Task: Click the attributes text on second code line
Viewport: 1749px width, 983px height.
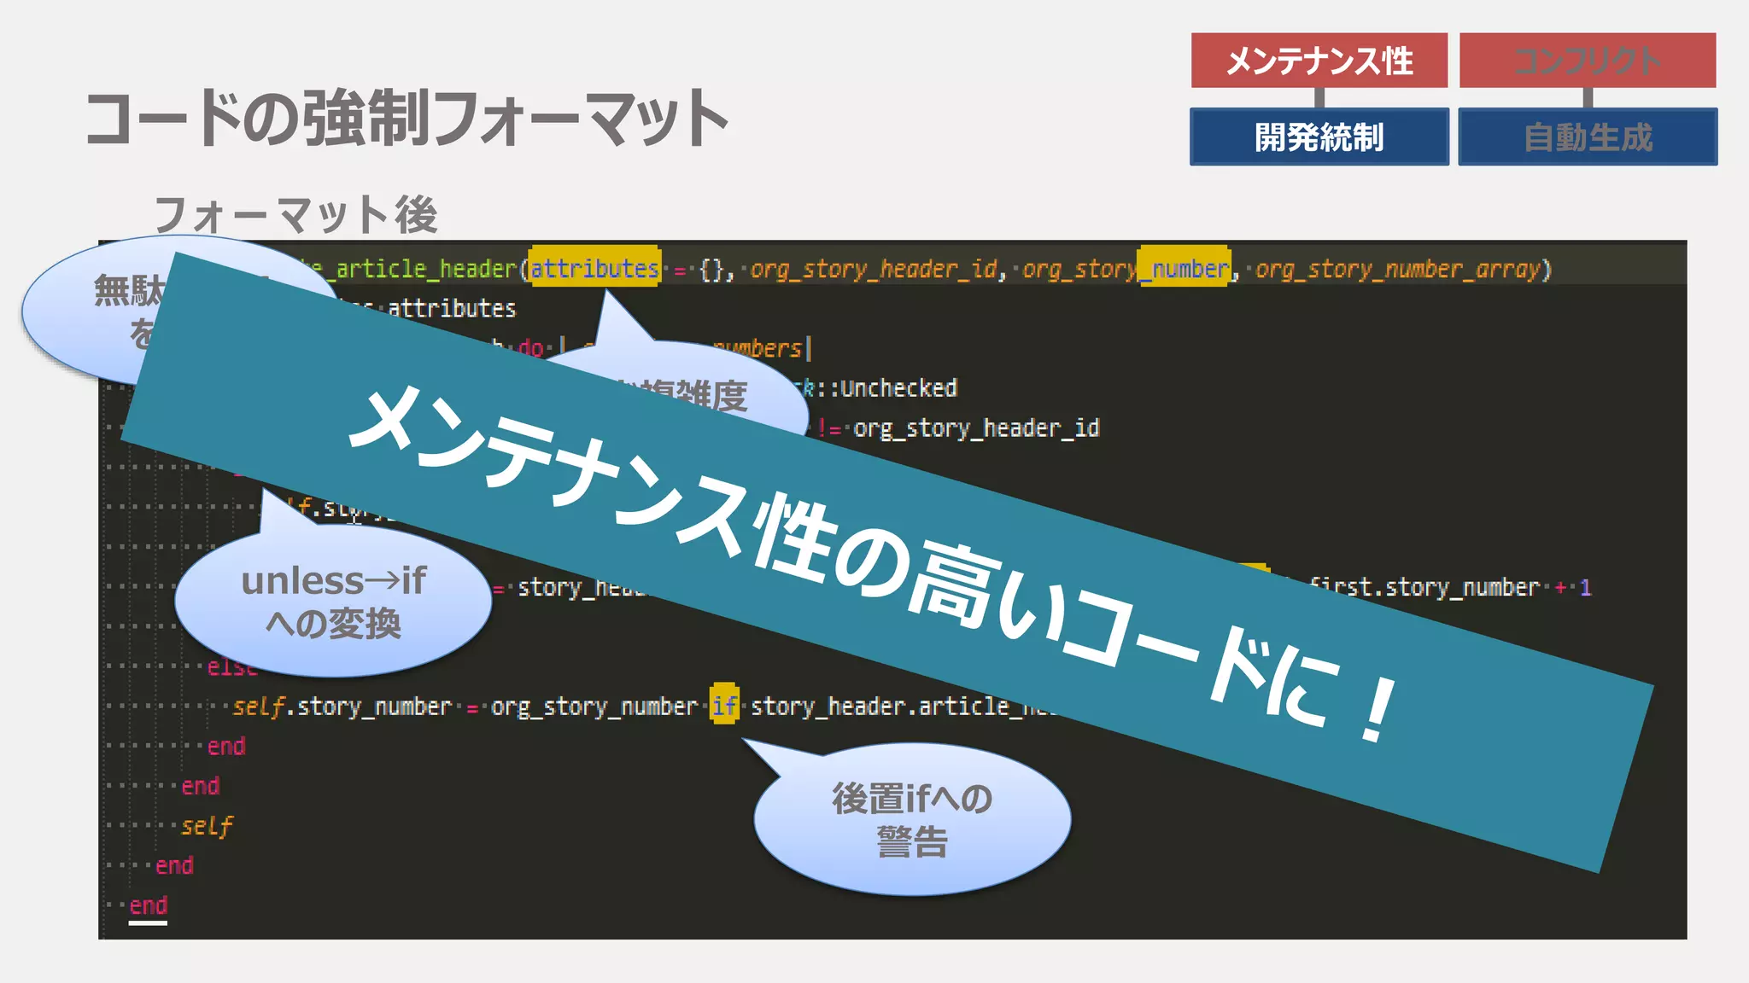Action: coord(452,308)
